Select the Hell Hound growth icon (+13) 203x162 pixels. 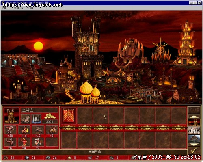pyautogui.click(x=38, y=130)
